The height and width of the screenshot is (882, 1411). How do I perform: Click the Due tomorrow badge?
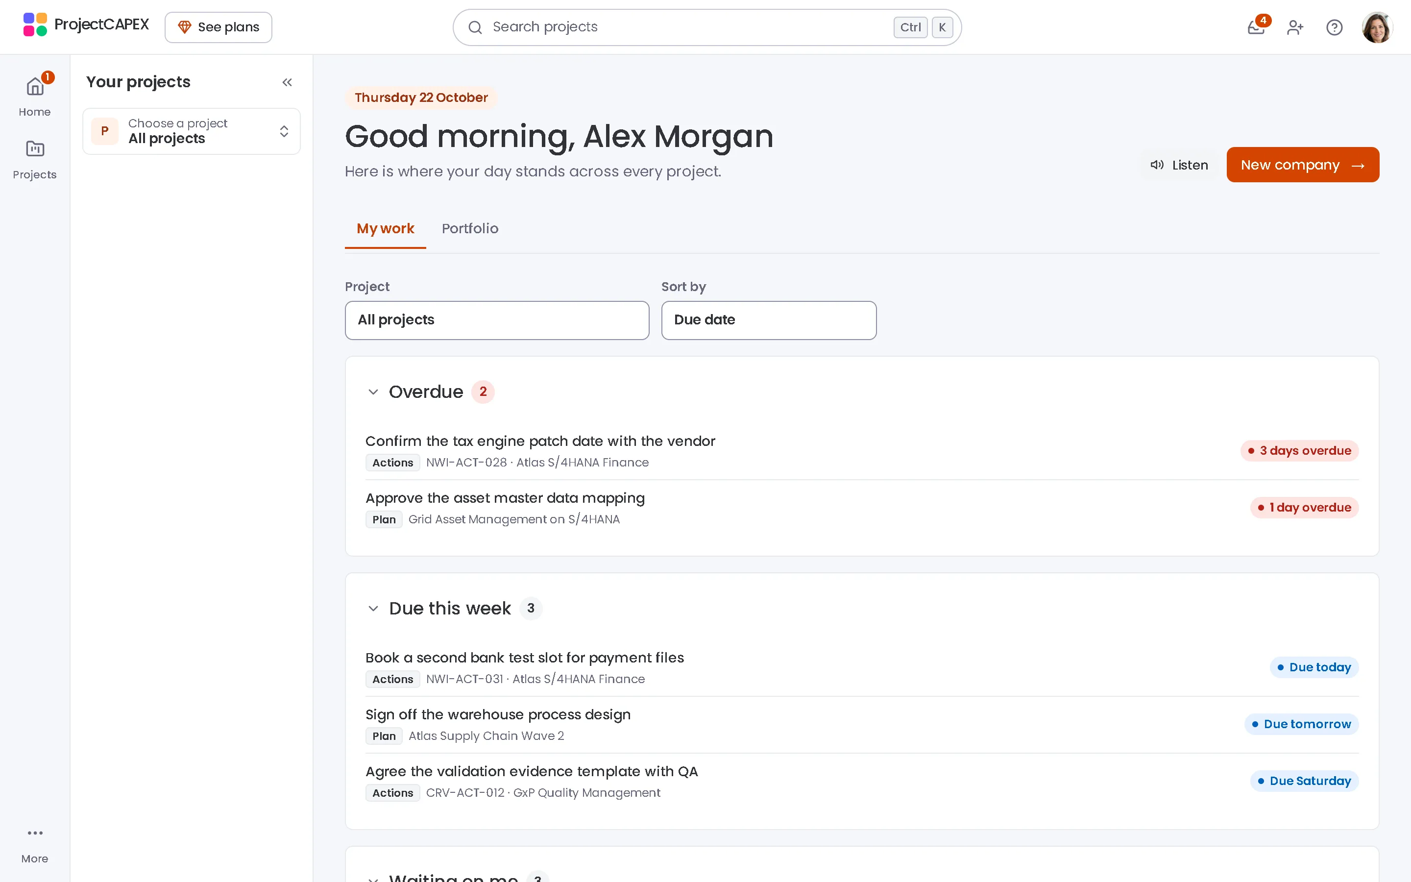[x=1301, y=725]
